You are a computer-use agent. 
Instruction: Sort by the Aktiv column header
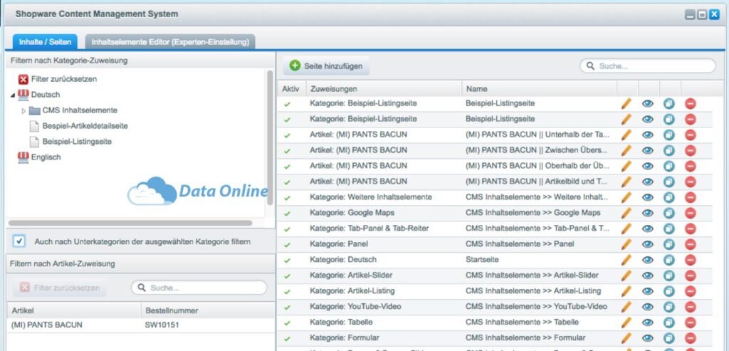click(291, 89)
